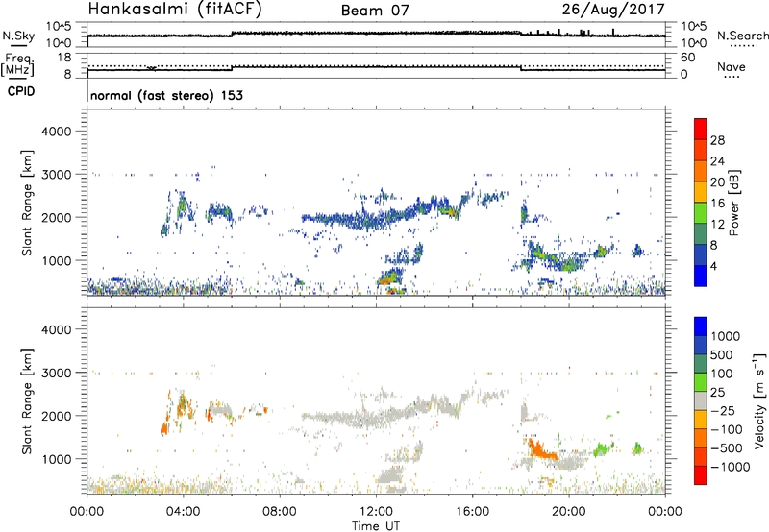The height and width of the screenshot is (532, 769).
Task: Click the top blue velocity colorbar swatch
Action: [701, 326]
